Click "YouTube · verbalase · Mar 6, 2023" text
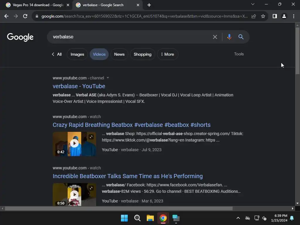 [x=132, y=201]
